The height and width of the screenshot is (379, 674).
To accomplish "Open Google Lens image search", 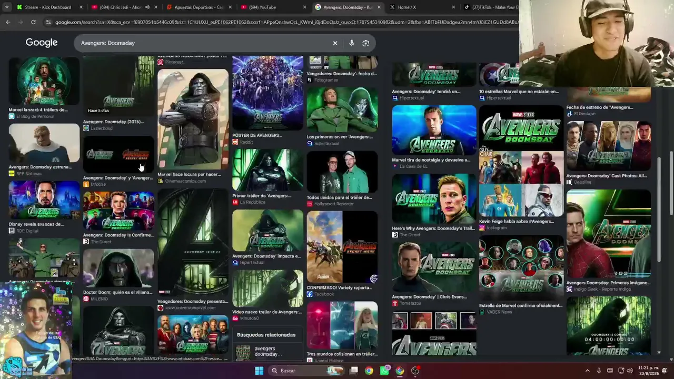I will (x=366, y=43).
